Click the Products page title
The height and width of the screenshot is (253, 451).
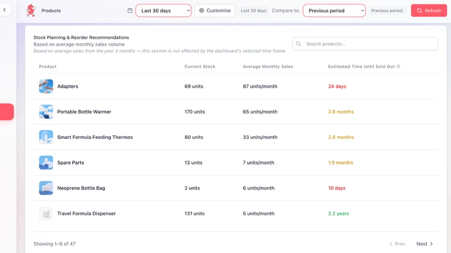point(51,11)
